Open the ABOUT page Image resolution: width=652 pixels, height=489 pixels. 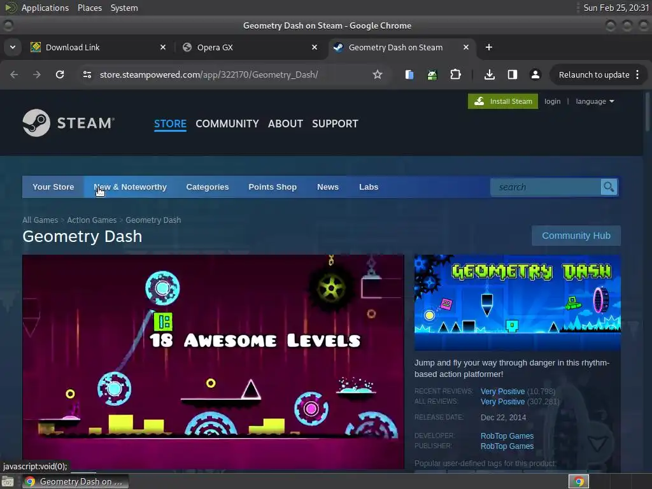(x=285, y=124)
